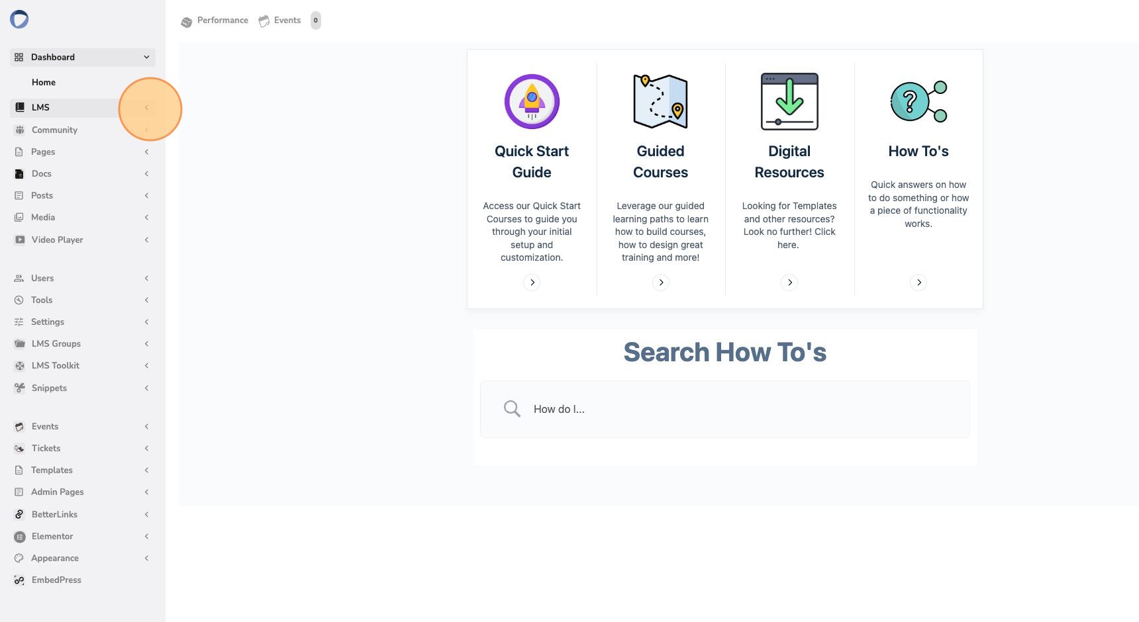Expand the Pages submenu arrow

click(x=146, y=152)
